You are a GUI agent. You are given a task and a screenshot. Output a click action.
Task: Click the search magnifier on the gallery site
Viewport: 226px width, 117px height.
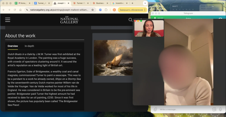click(x=130, y=20)
